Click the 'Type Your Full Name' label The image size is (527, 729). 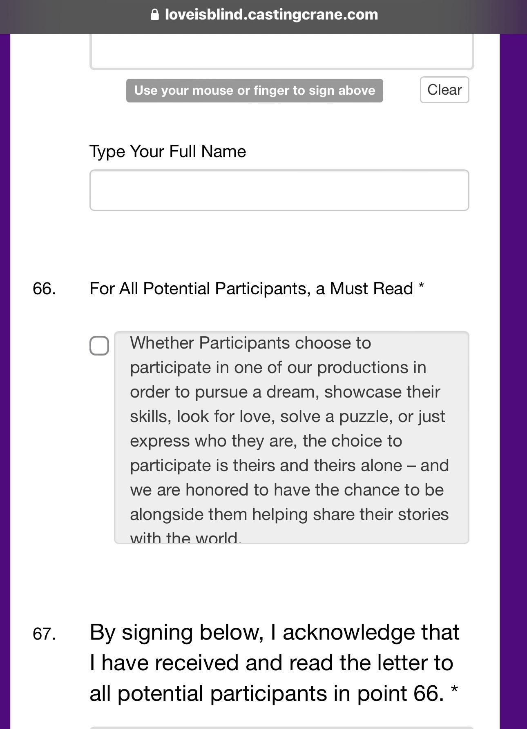(167, 151)
